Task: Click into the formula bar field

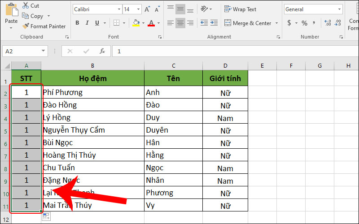Action: tap(235, 51)
